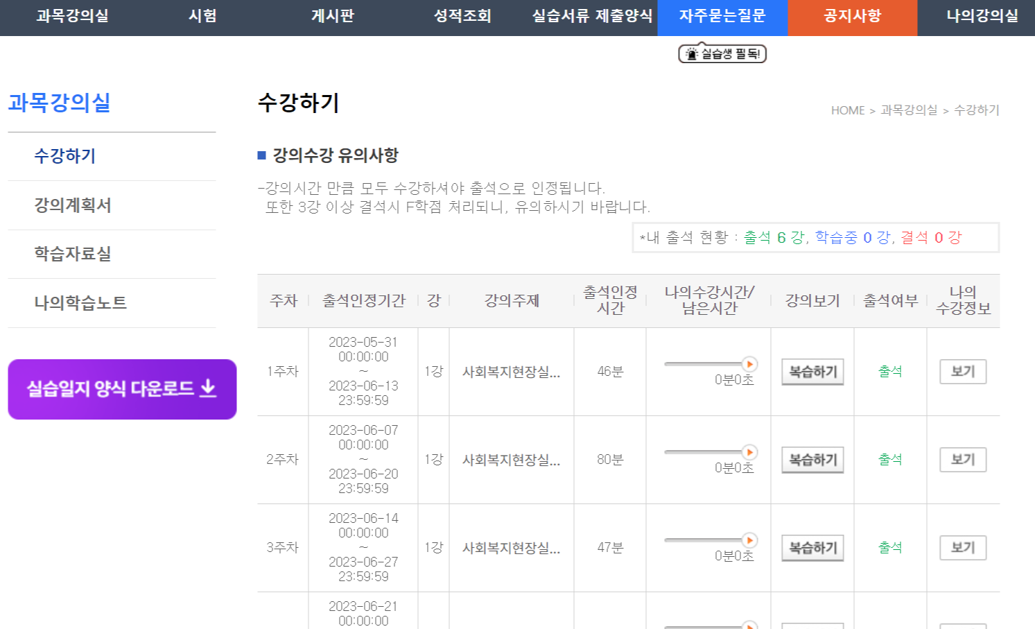Image resolution: width=1035 pixels, height=629 pixels.
Task: Click the date 2023-06-27 in 3주차
Action: point(363,562)
